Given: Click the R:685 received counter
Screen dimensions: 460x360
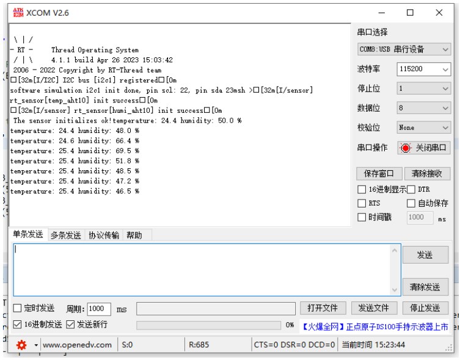Looking at the screenshot, I should [199, 345].
